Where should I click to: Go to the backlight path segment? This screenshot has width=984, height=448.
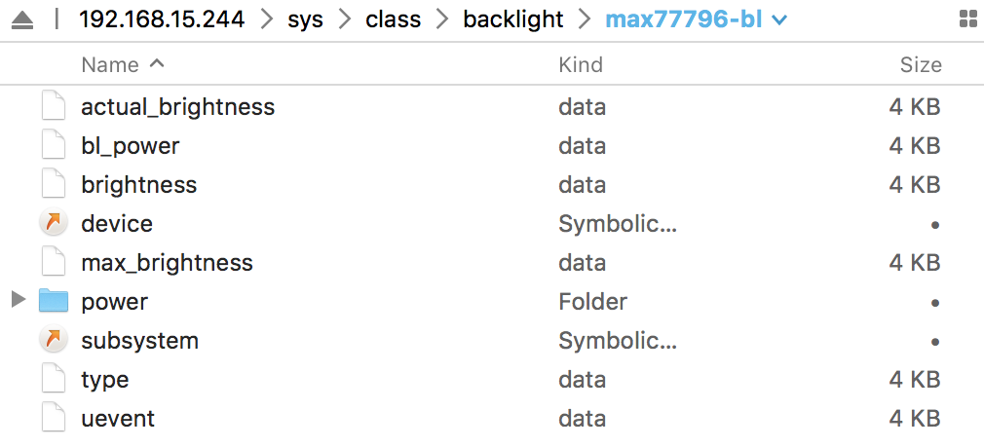click(512, 19)
